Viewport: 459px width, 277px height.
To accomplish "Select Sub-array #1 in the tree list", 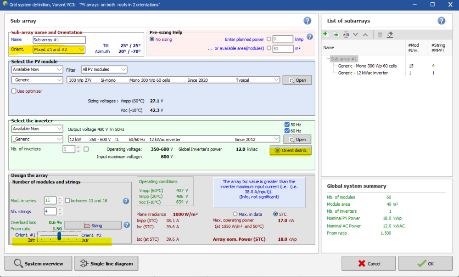I will pos(344,59).
